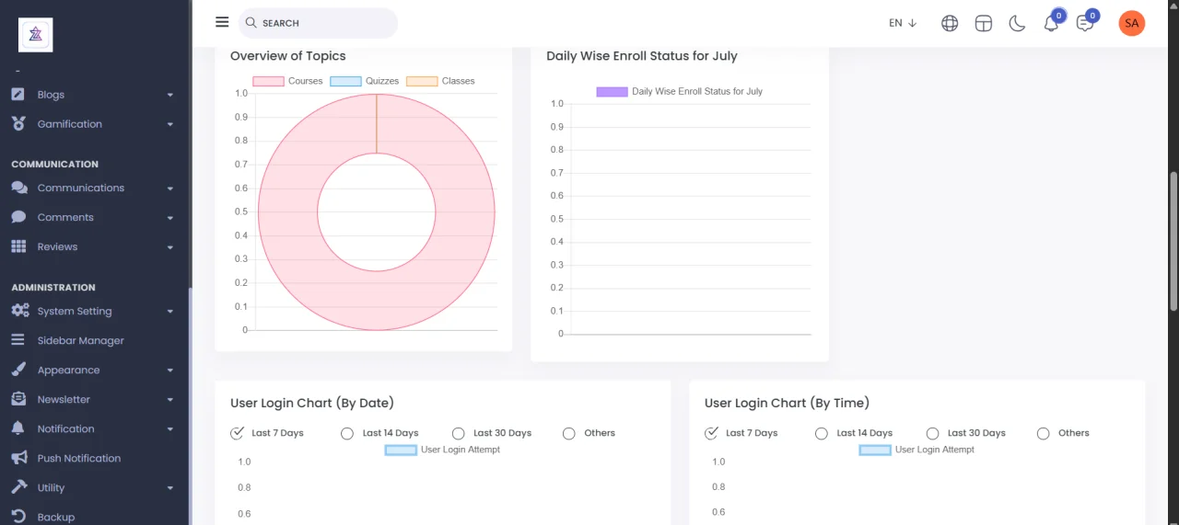Open the notifications bell icon
The height and width of the screenshot is (525, 1179).
[x=1051, y=23]
